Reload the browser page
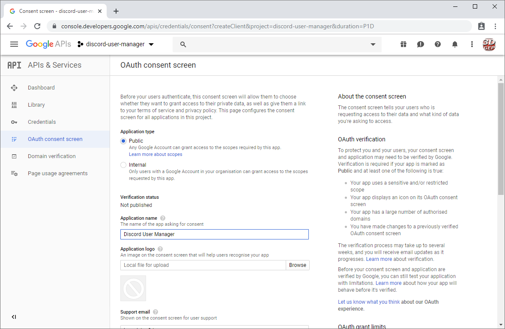Image resolution: width=505 pixels, height=329 pixels. [x=37, y=26]
